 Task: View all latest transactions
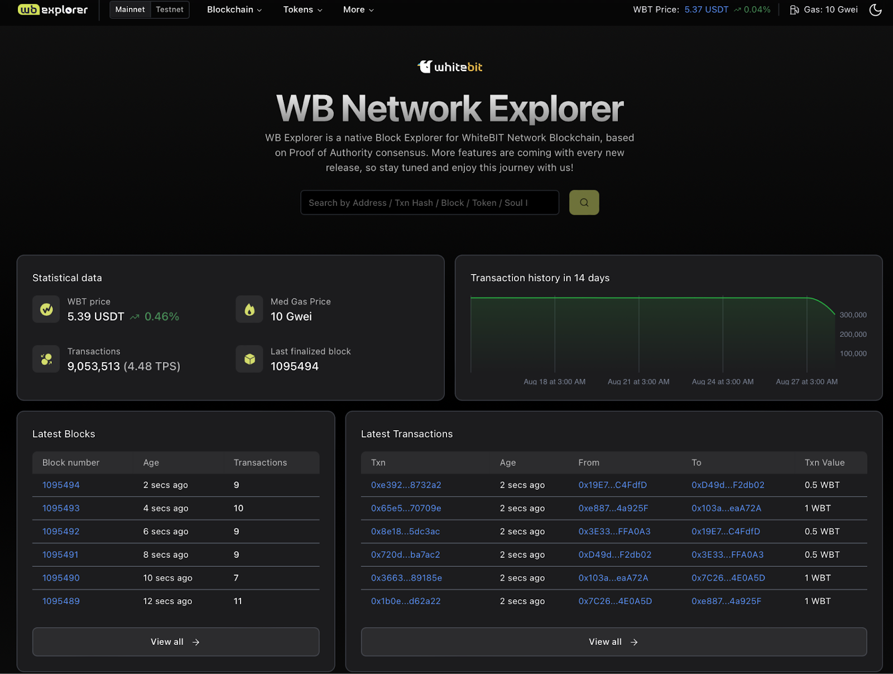614,642
